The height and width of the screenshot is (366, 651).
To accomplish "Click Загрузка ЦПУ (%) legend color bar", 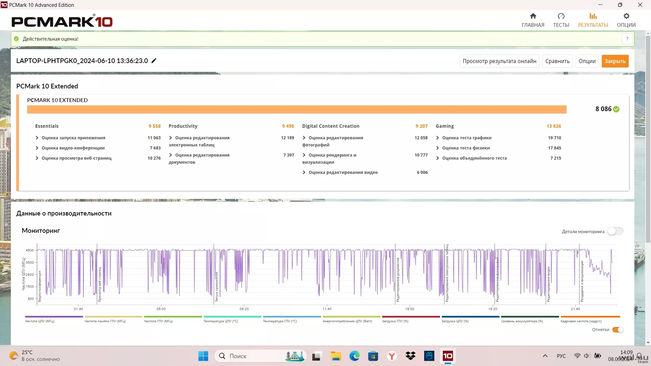I will point(470,317).
